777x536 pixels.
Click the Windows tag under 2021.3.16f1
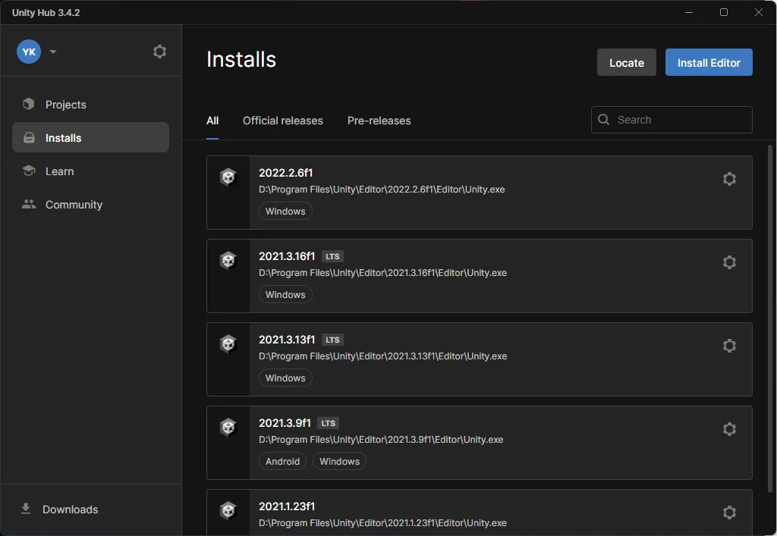coord(285,294)
